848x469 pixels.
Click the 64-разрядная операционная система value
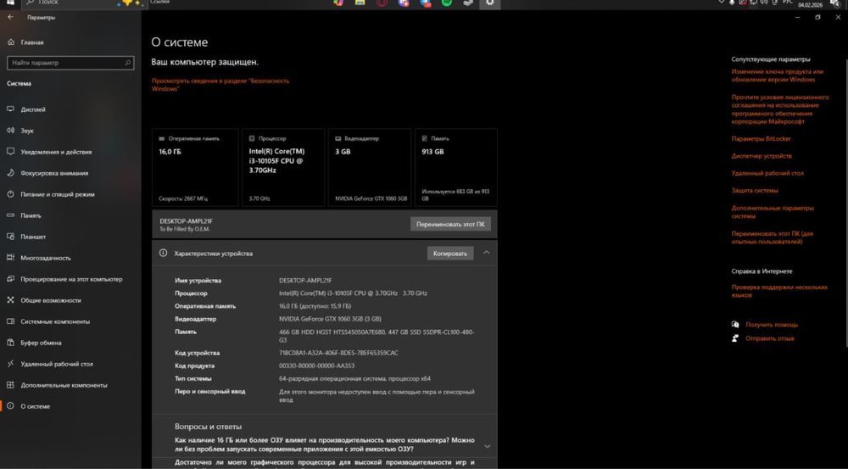pos(354,378)
